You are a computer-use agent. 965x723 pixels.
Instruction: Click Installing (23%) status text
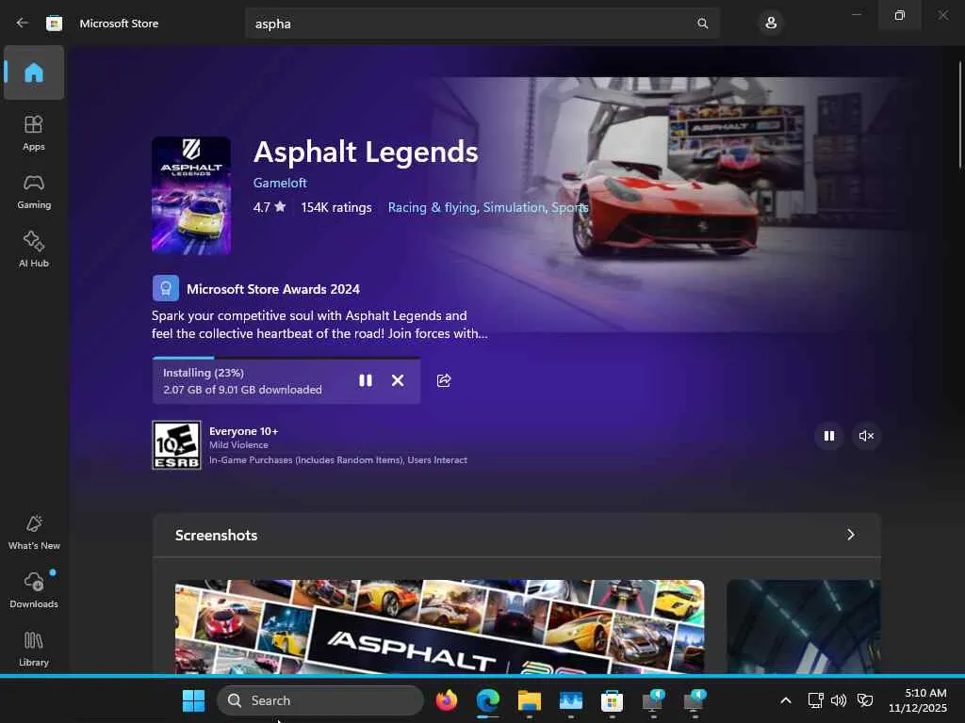204,373
